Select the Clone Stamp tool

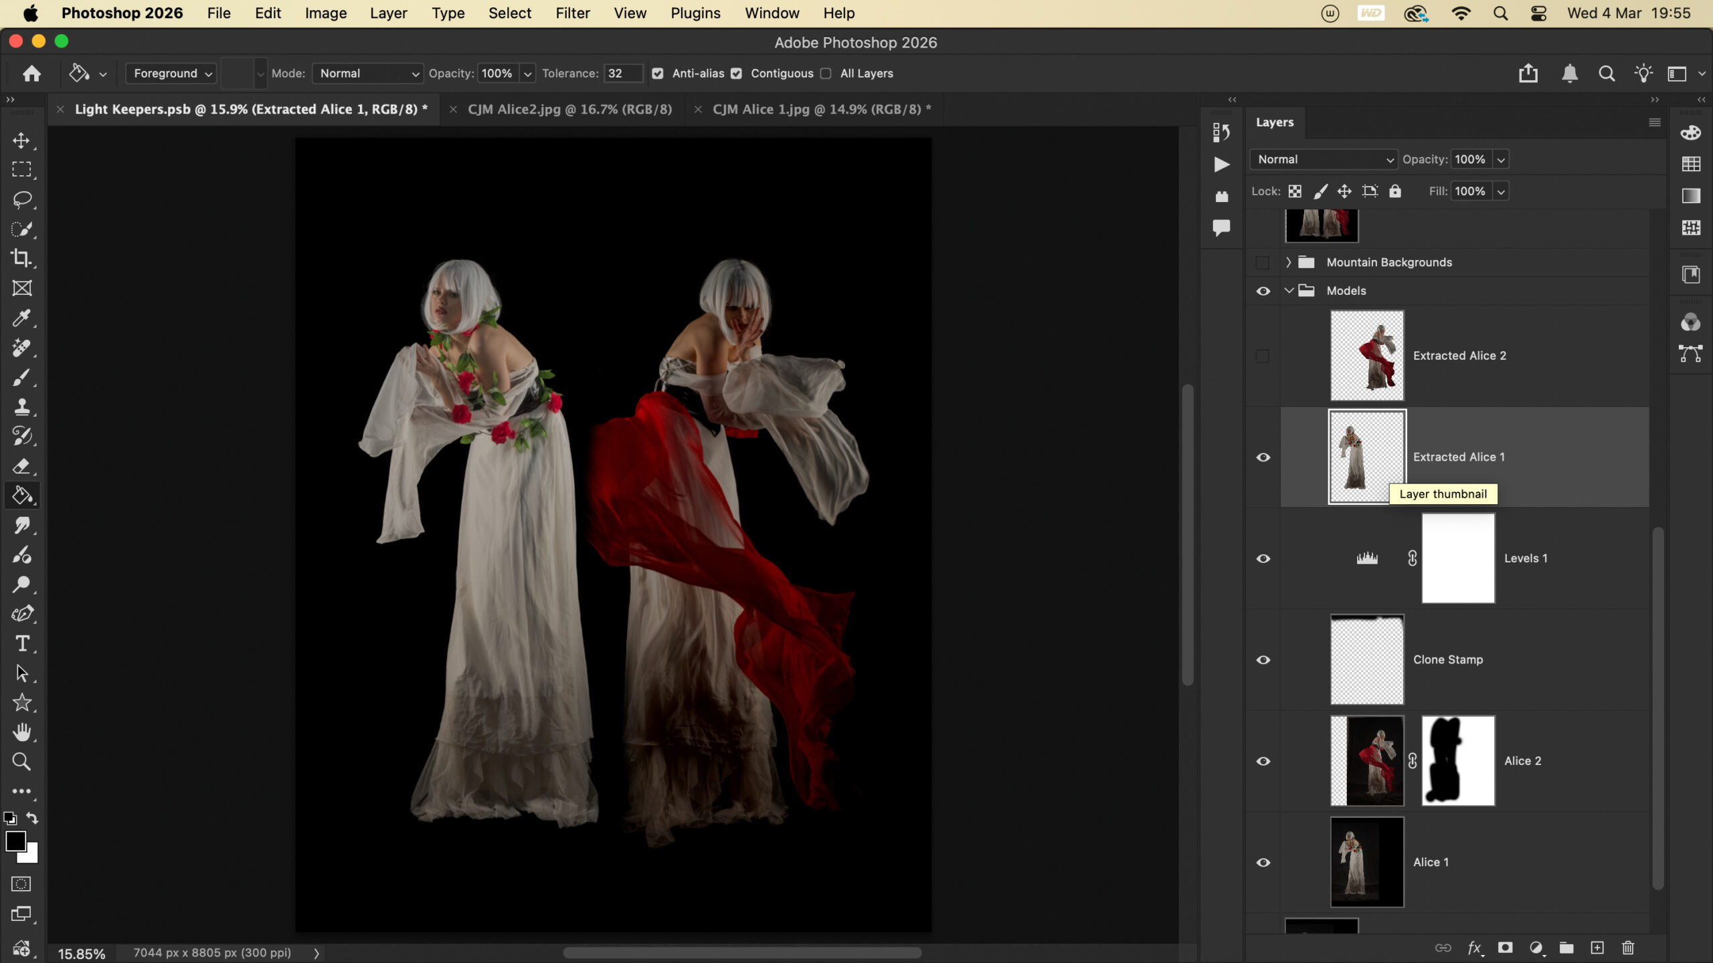click(x=21, y=407)
